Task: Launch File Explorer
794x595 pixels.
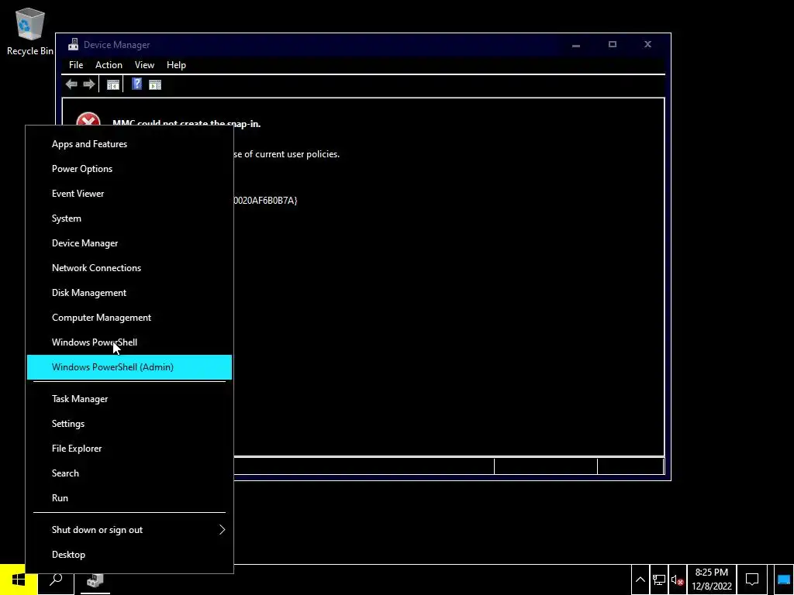Action: [x=129, y=449]
